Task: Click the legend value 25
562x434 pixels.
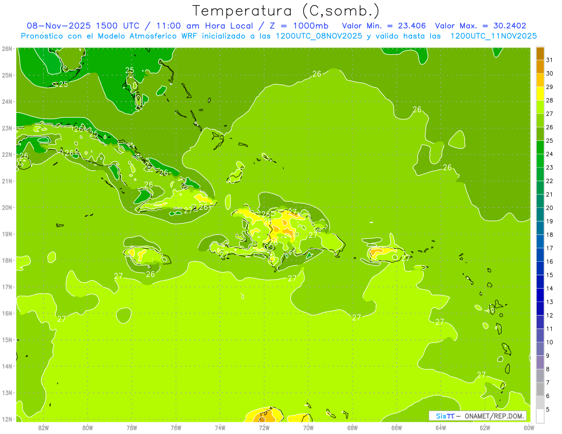Action: (x=549, y=140)
